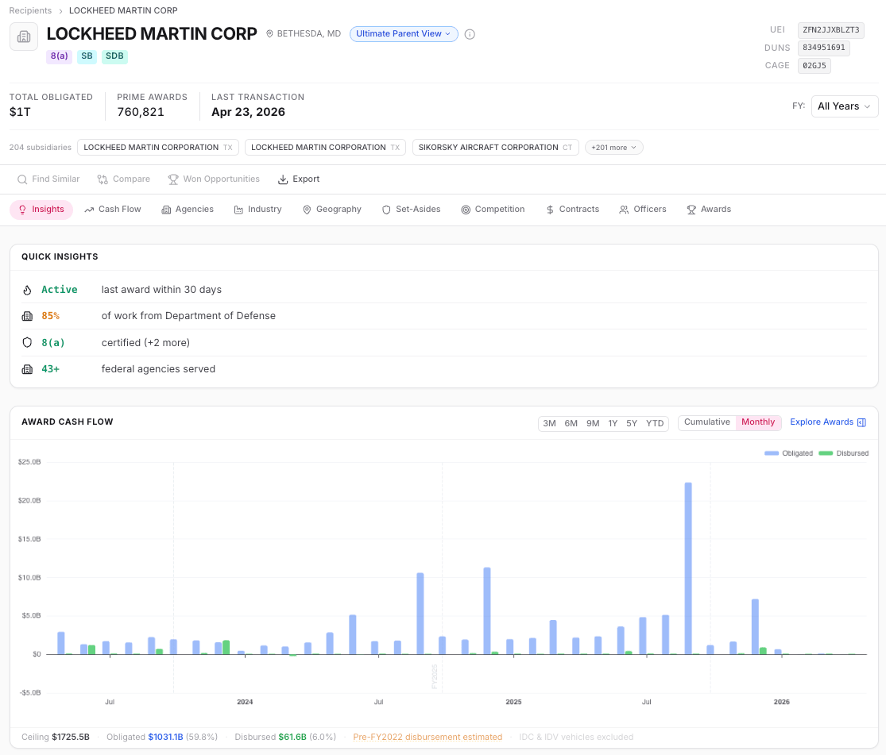Click the Find Similar magnifier icon
Image resolution: width=886 pixels, height=755 pixels.
(x=22, y=179)
